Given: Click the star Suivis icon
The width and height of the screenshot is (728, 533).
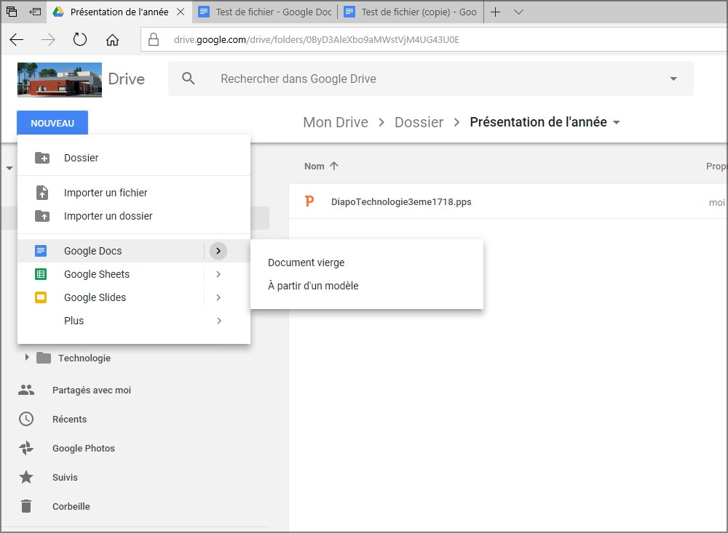Looking at the screenshot, I should click(26, 476).
